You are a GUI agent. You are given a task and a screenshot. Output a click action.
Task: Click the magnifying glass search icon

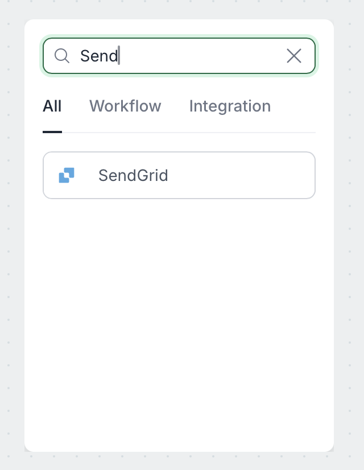click(61, 56)
